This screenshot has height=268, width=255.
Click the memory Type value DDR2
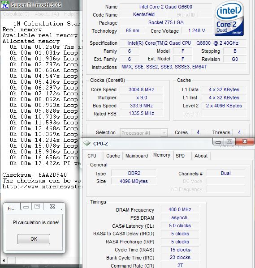point(134,173)
